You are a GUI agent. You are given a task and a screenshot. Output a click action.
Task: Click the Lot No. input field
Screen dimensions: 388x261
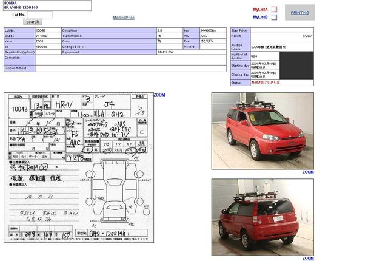[39, 15]
